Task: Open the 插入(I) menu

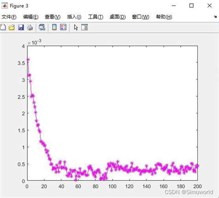Action: (74, 17)
